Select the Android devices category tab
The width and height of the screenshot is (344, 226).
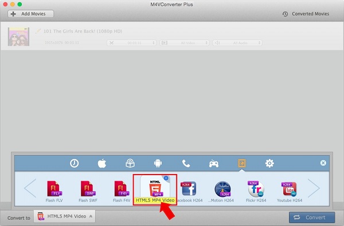coord(158,164)
